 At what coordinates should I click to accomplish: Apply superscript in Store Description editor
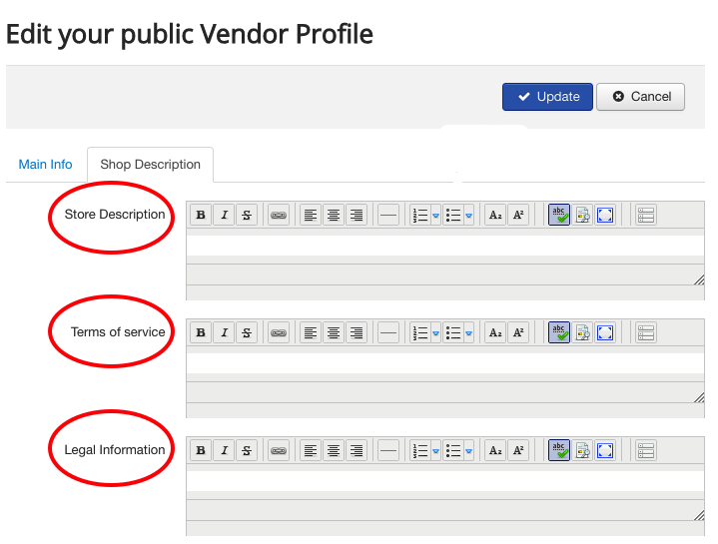pos(518,215)
